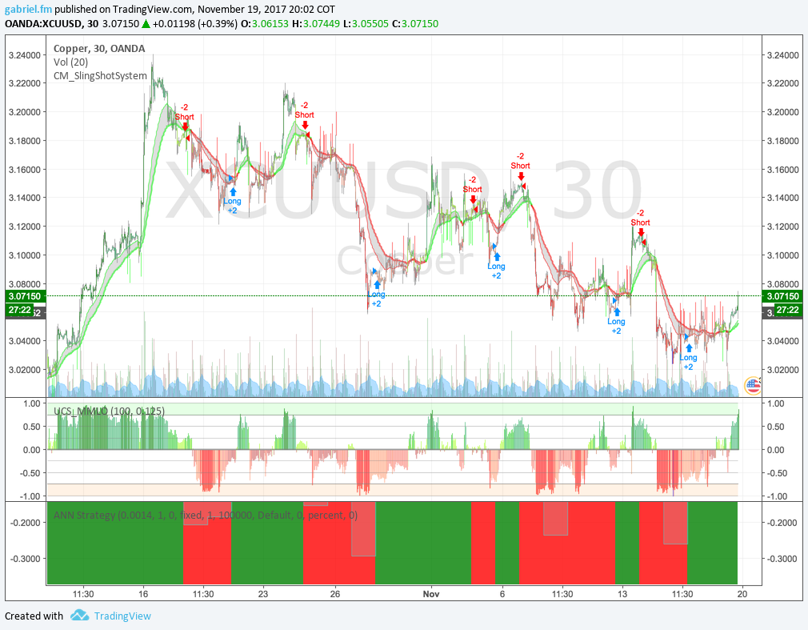This screenshot has width=808, height=630.
Task: Select the ANN Strategy indicator label
Action: (x=206, y=515)
